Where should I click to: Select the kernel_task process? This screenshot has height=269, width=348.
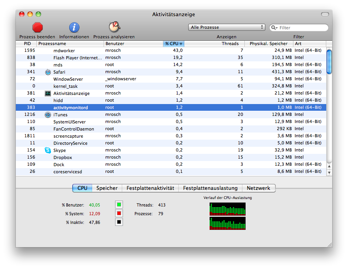[x=171, y=86]
